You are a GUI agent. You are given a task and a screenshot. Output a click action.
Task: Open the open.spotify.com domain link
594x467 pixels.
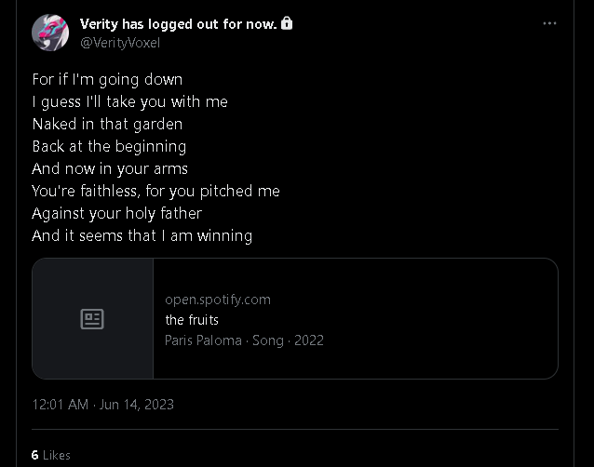[218, 300]
